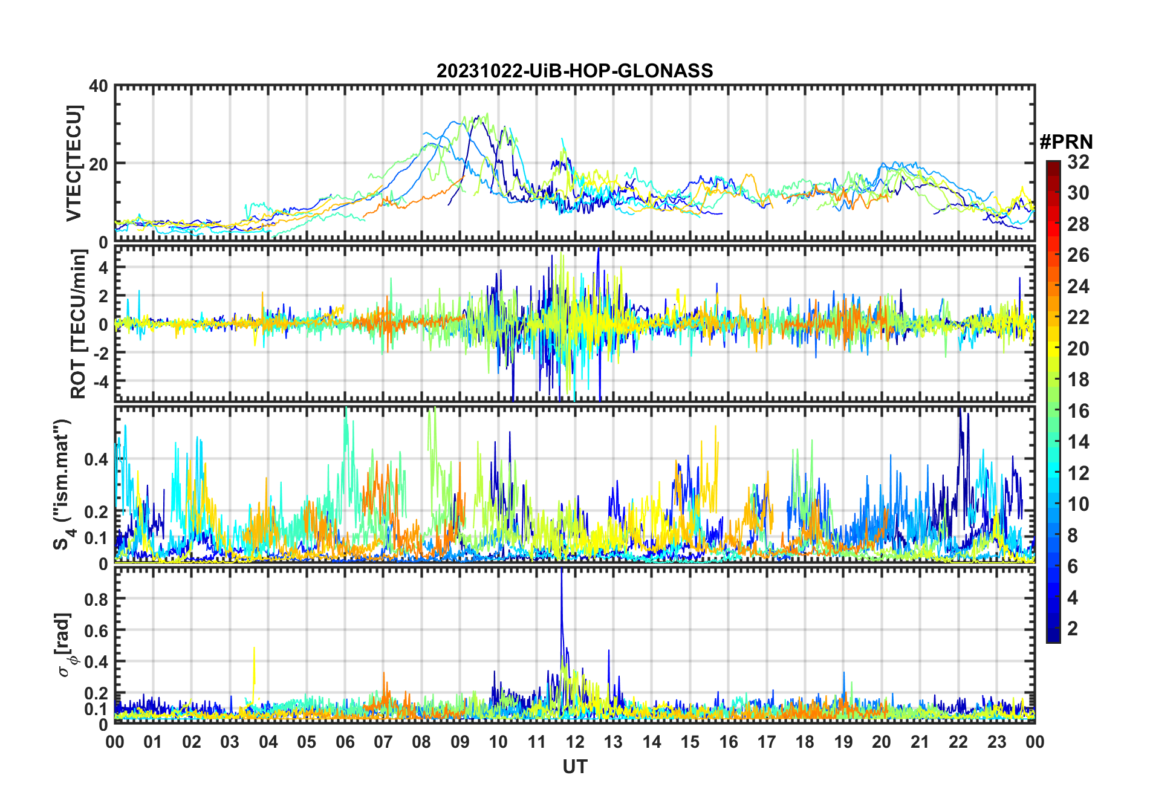Pick the dark red colorbar segment at PRN 32

pyautogui.click(x=1053, y=164)
